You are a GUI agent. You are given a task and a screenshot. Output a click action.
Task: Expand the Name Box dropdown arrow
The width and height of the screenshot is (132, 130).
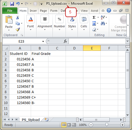point(43,42)
